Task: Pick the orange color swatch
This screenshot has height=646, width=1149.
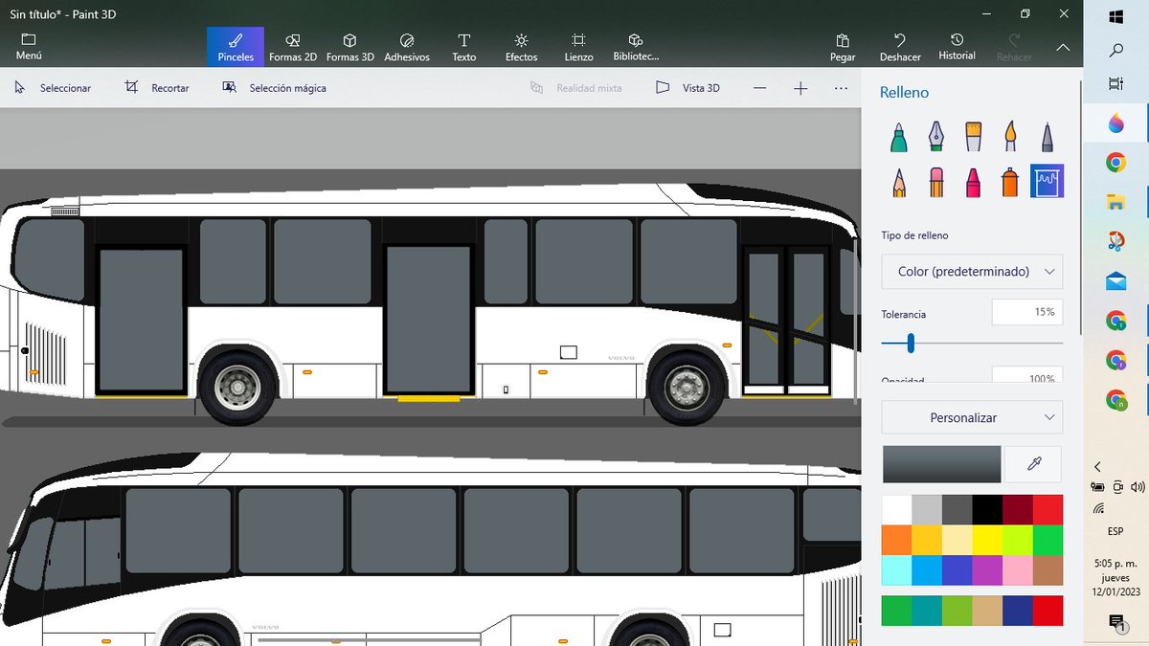Action: coord(896,540)
